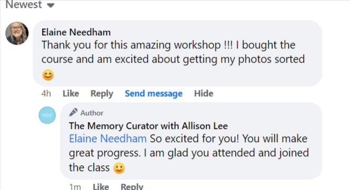Screen dimensions: 350x190
Task: Click the blue Elaine Needham mention in the reply
Action: pos(108,138)
